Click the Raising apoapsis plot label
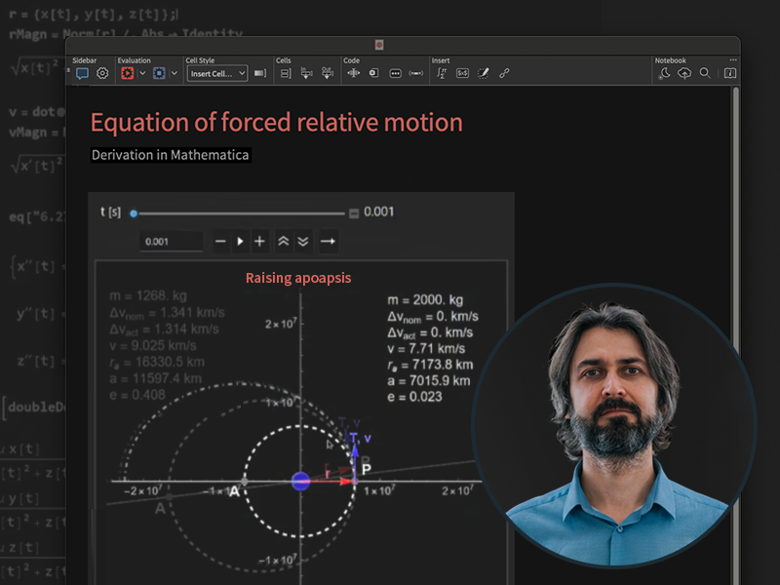Viewport: 780px width, 585px height. click(298, 278)
